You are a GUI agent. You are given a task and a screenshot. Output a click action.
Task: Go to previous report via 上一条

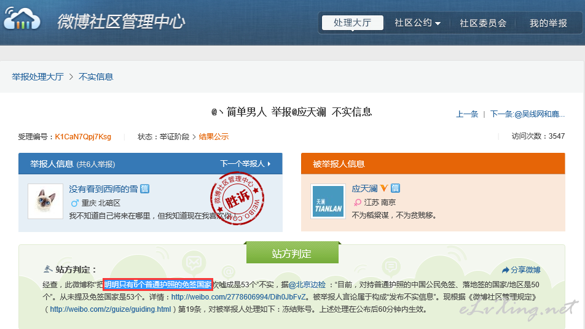coord(467,114)
